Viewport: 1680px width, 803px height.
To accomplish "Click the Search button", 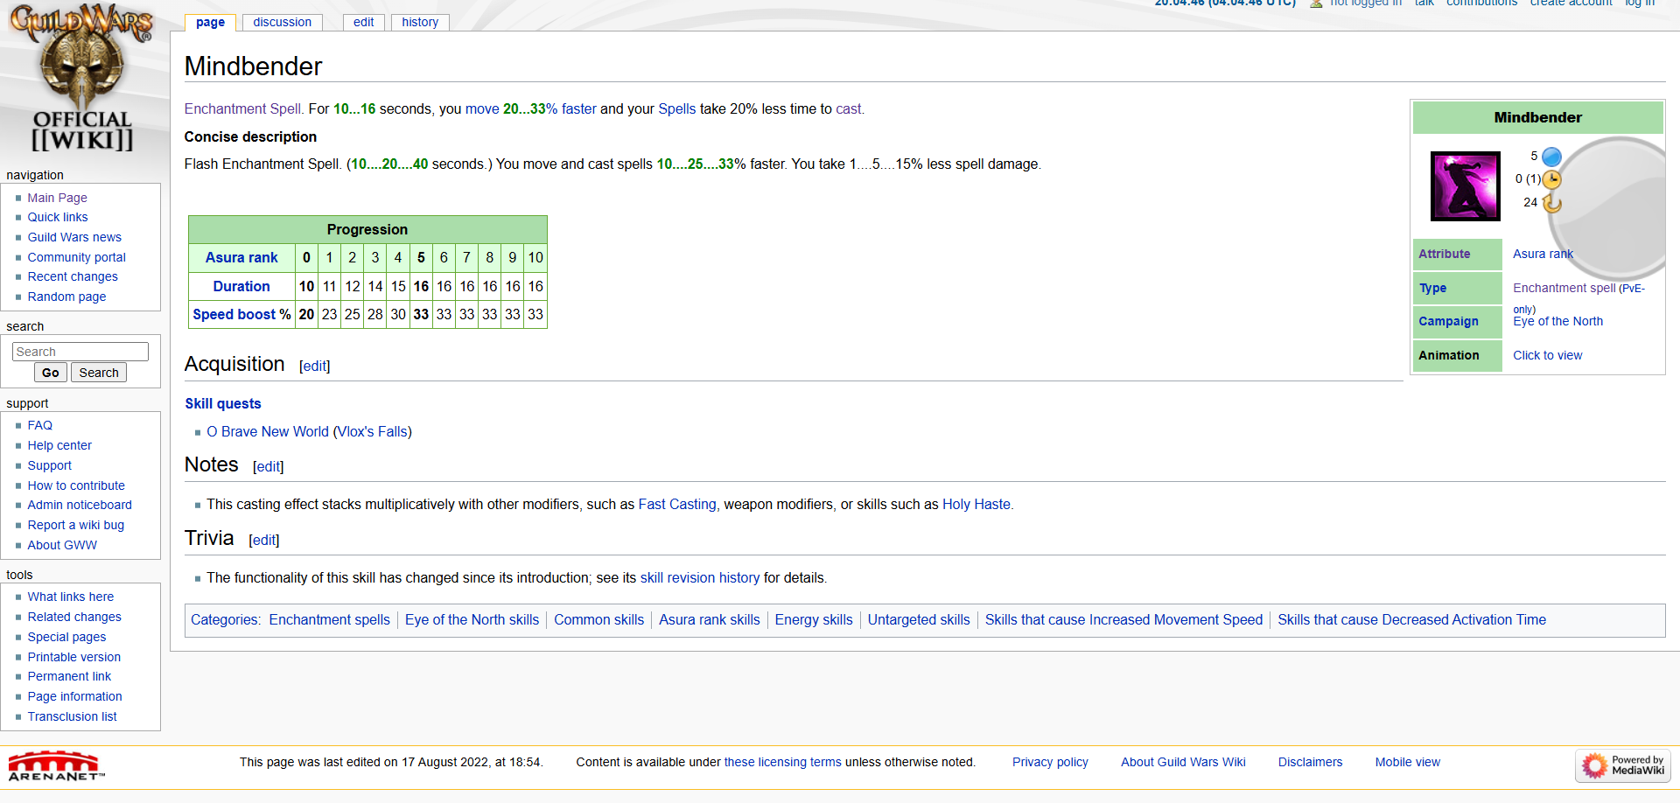I will click(99, 373).
